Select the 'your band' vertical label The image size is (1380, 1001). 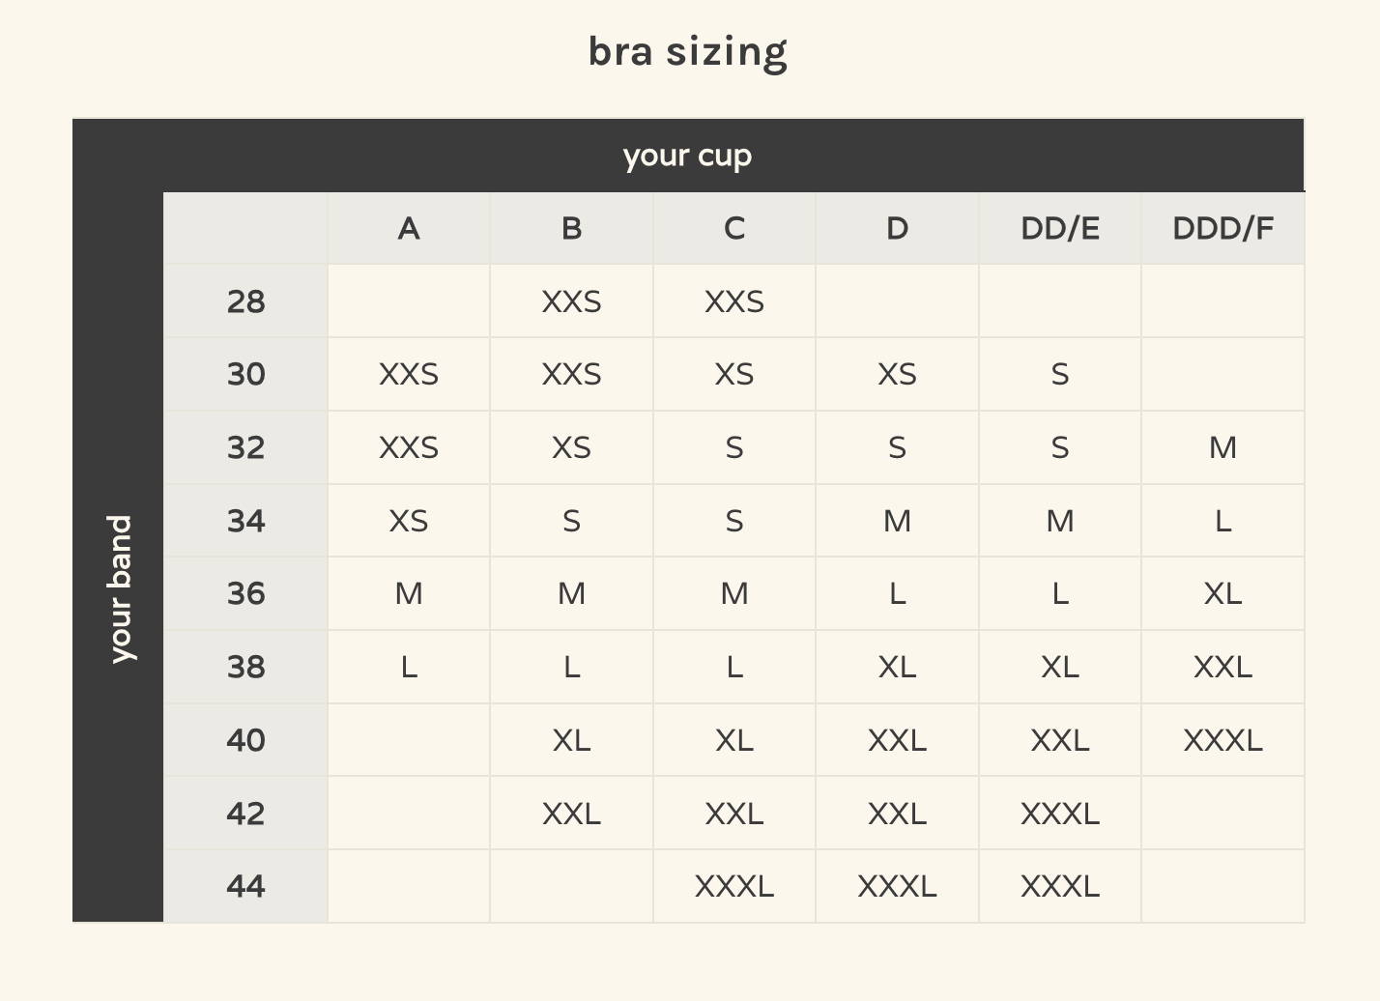point(119,588)
